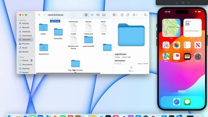The height and width of the screenshot is (117, 208).
Task: Click the simulator Rotate button in its toolbar
Action: [x=189, y=3]
